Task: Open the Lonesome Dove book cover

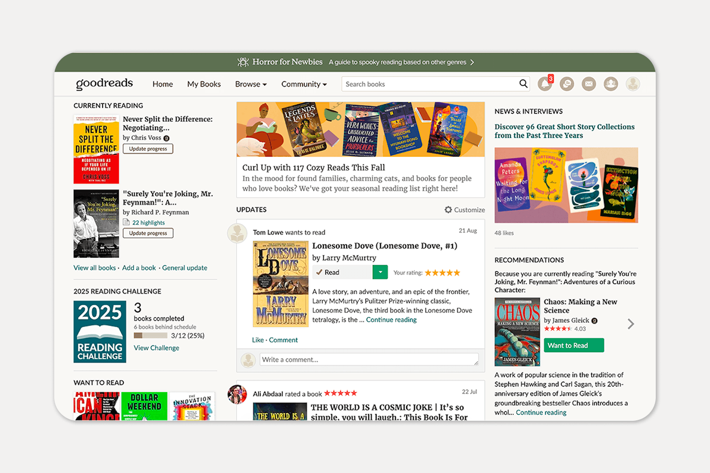Action: tap(281, 284)
